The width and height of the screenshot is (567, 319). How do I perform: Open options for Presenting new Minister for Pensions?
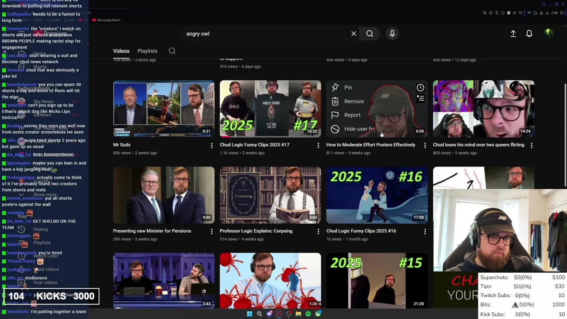(211, 231)
